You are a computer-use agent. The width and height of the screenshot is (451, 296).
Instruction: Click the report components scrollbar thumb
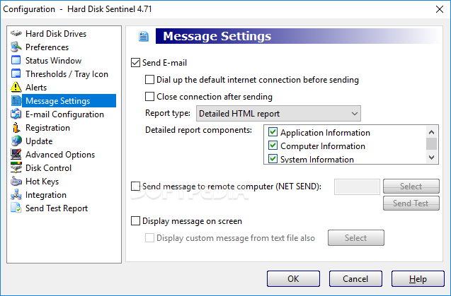click(x=431, y=143)
